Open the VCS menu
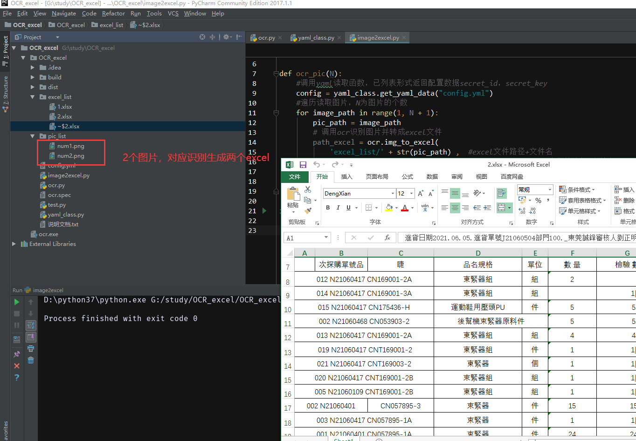This screenshot has height=441, width=636. coord(173,14)
